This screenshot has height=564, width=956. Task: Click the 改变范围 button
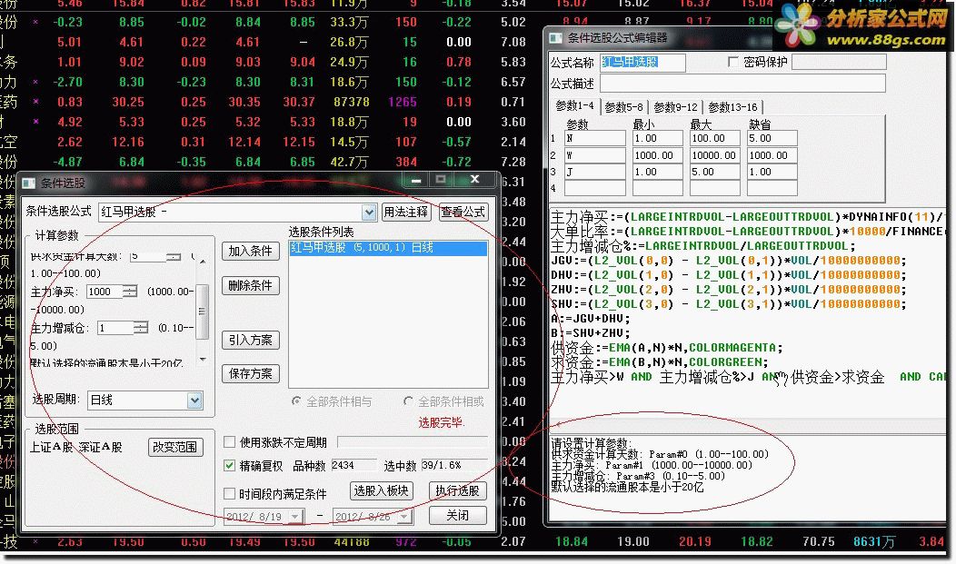click(175, 447)
